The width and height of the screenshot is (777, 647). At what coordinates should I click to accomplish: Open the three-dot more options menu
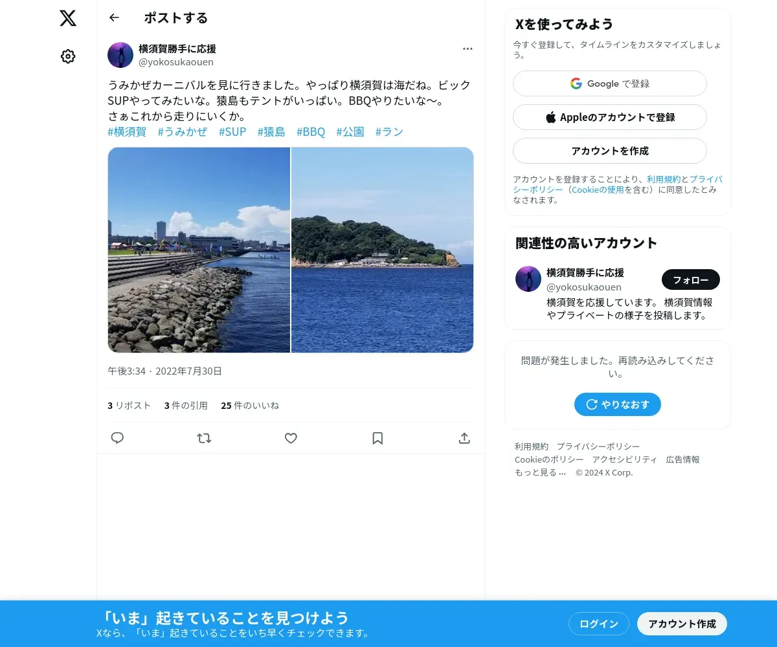(467, 49)
